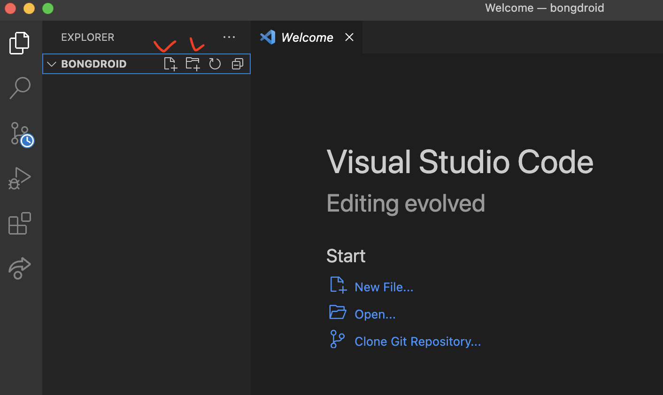Screen dimensions: 663x395
Task: Open the Live Share view icon
Action: pyautogui.click(x=20, y=268)
